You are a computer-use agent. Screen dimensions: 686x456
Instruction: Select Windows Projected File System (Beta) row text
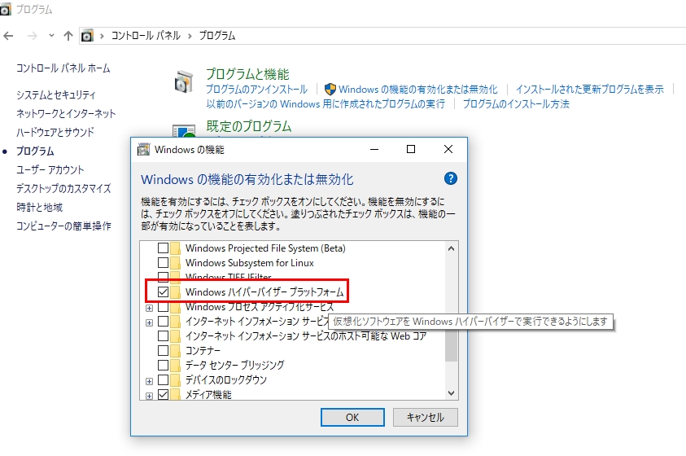pos(265,248)
